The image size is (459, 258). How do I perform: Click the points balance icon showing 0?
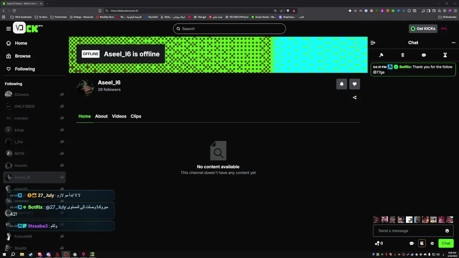click(x=379, y=243)
